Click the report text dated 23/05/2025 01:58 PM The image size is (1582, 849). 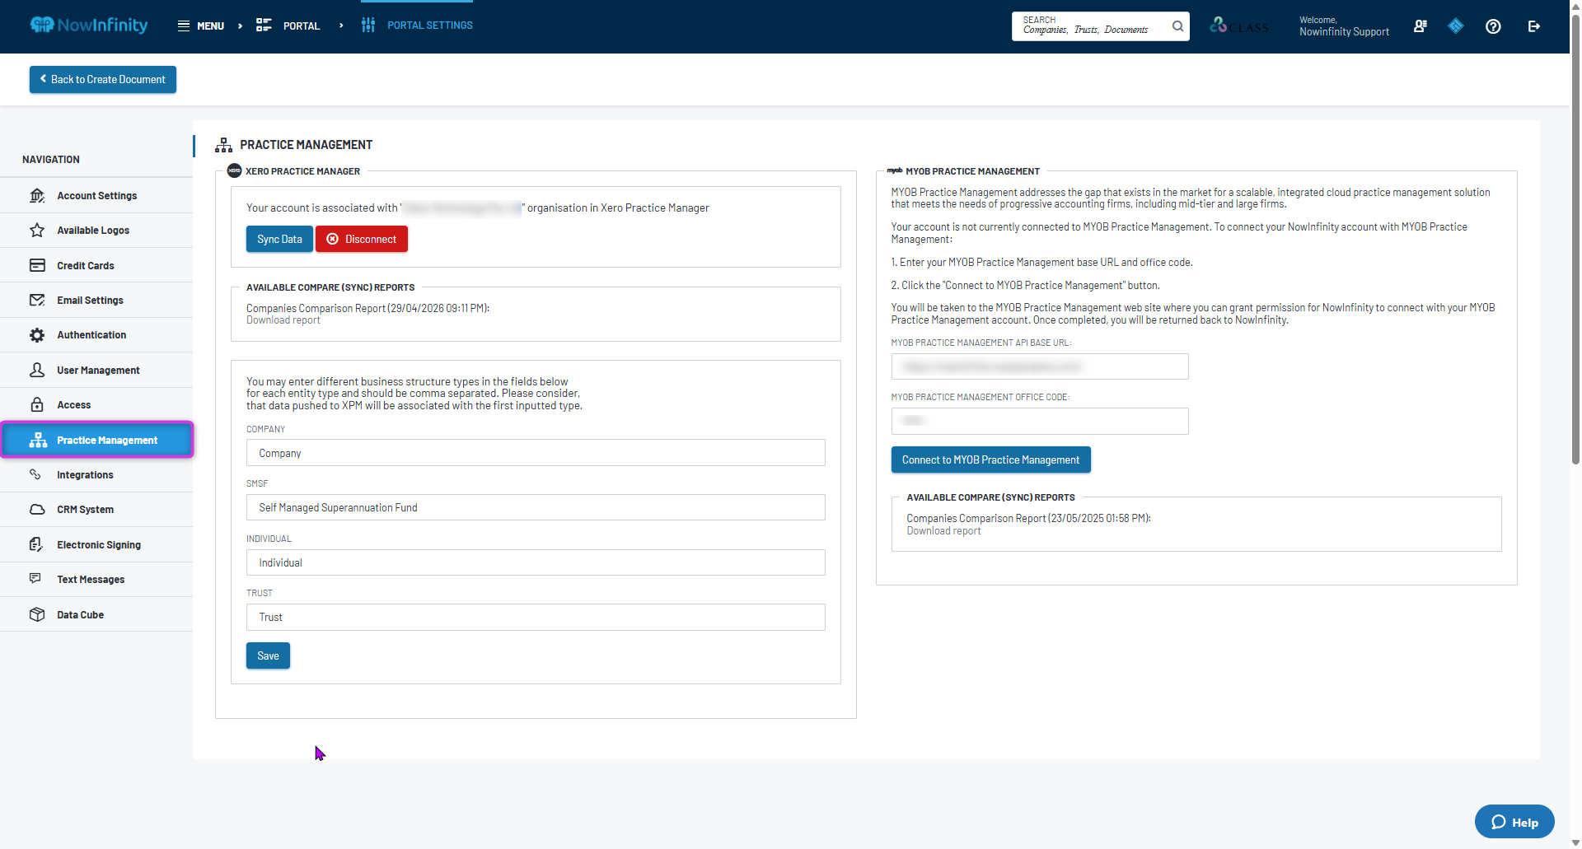[1028, 519]
